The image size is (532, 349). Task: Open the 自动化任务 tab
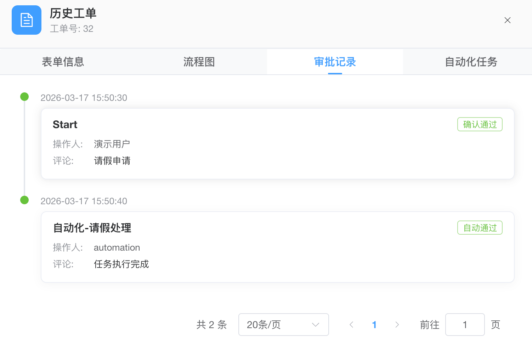(x=471, y=62)
